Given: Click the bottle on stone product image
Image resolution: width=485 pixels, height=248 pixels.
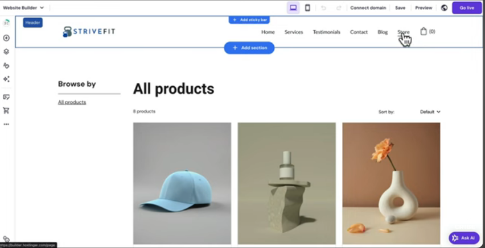Looking at the screenshot, I should 287,183.
